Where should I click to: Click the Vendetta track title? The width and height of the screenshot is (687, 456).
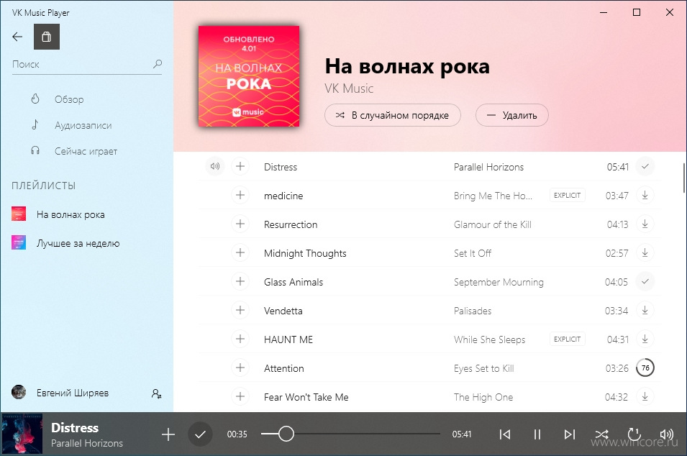tap(283, 311)
